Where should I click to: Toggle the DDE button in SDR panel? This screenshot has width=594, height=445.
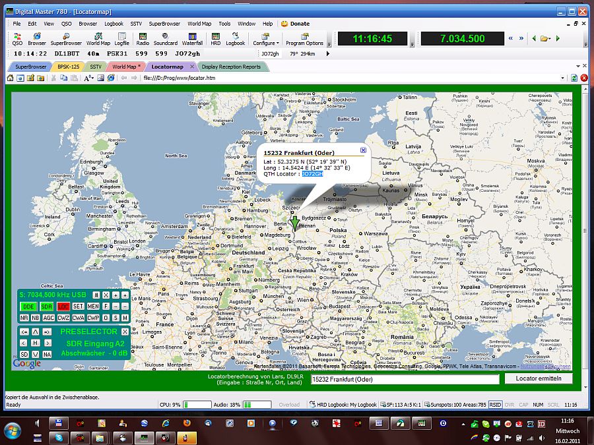[x=28, y=307]
